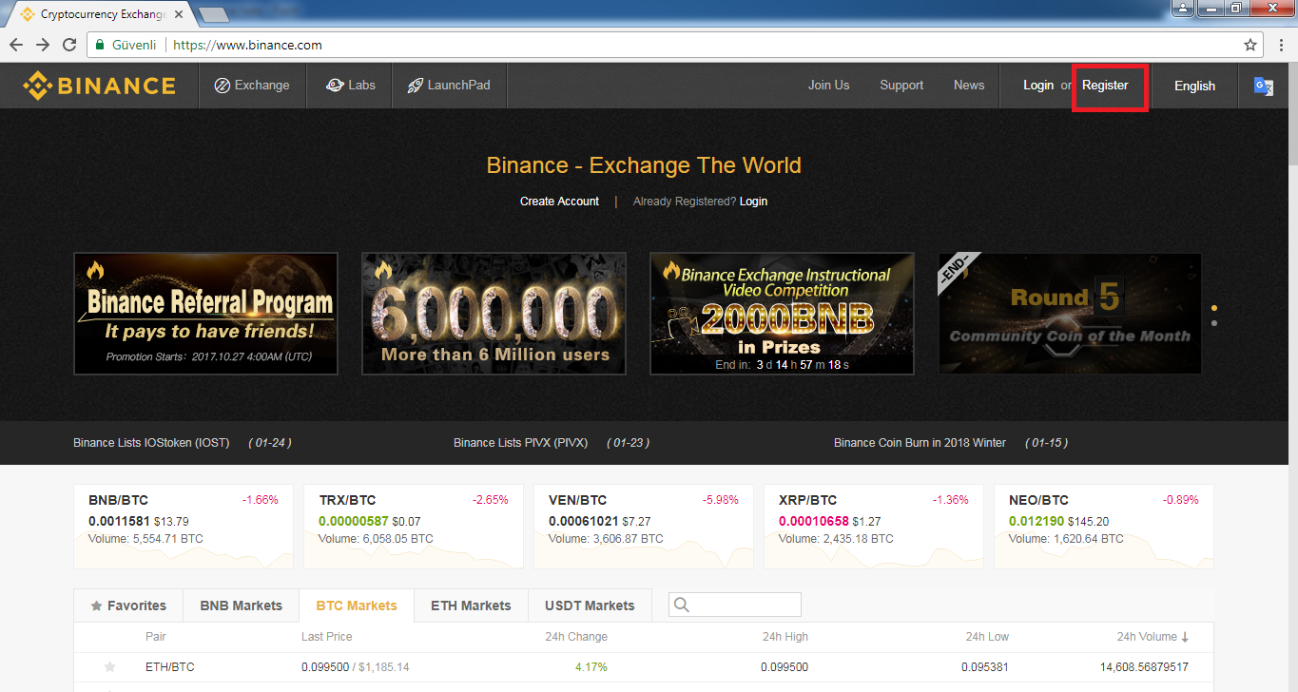1298x692 pixels.
Task: Open the BNB/BTC ticker card
Action: coord(184,527)
